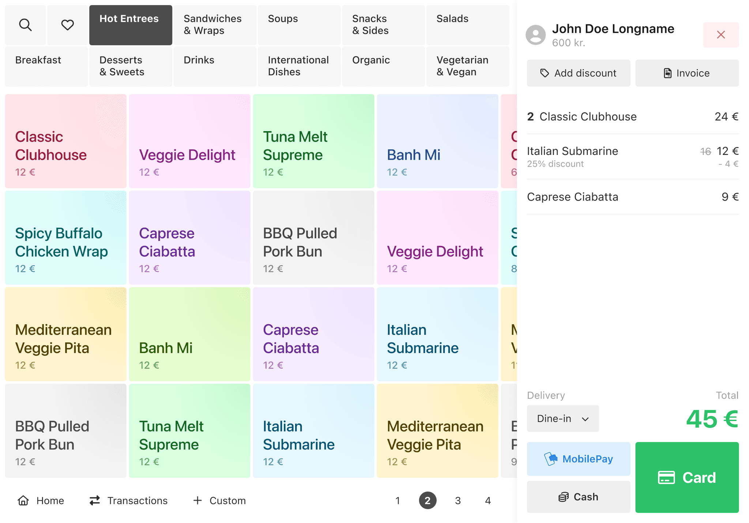Remove customer with the red X

coord(720,35)
